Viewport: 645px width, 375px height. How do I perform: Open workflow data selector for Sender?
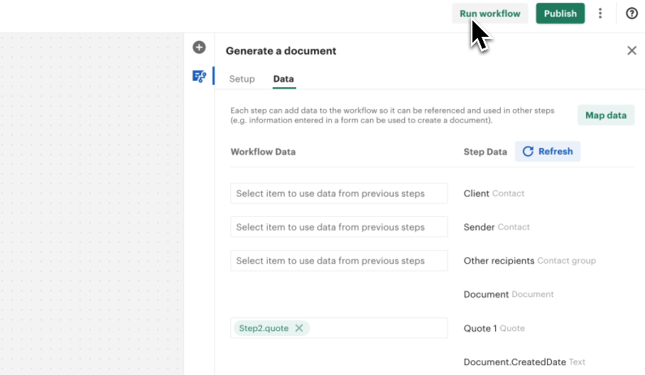point(339,227)
